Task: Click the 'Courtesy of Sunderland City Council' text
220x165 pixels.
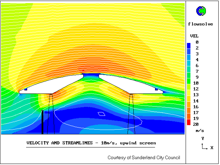Action: point(144,157)
